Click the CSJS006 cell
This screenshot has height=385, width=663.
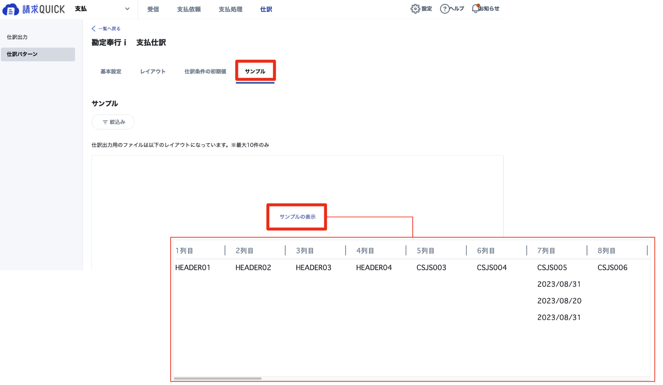613,268
